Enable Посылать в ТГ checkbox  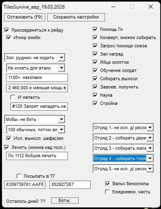(19, 176)
